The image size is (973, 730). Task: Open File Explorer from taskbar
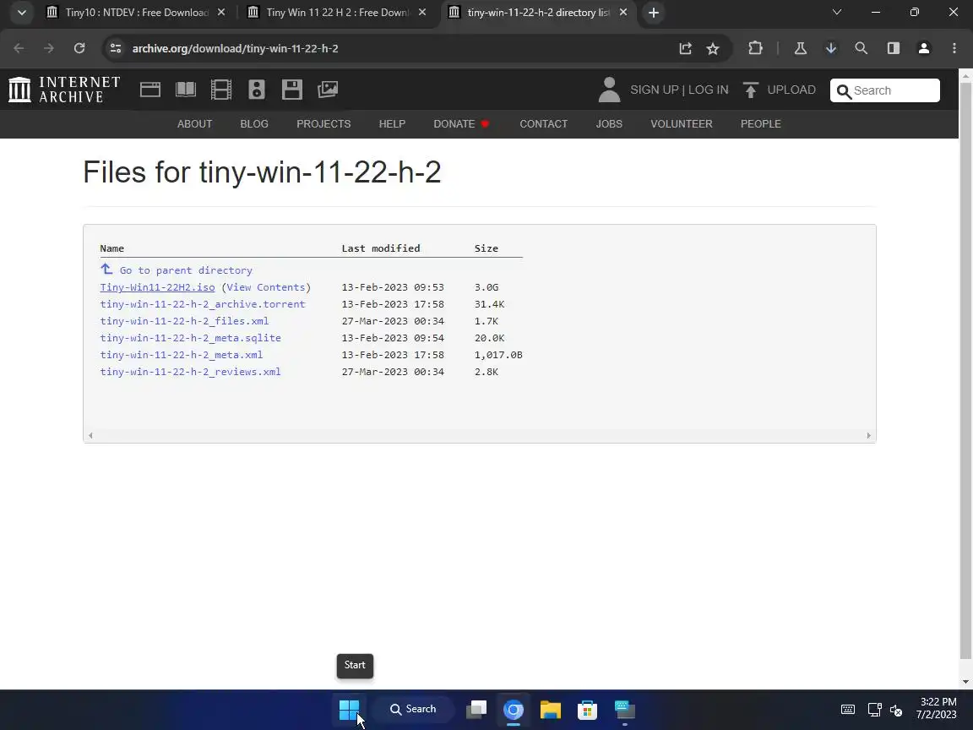click(551, 710)
